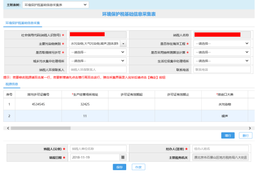Click the 纳税人环保联系人 text field

(x=98, y=70)
